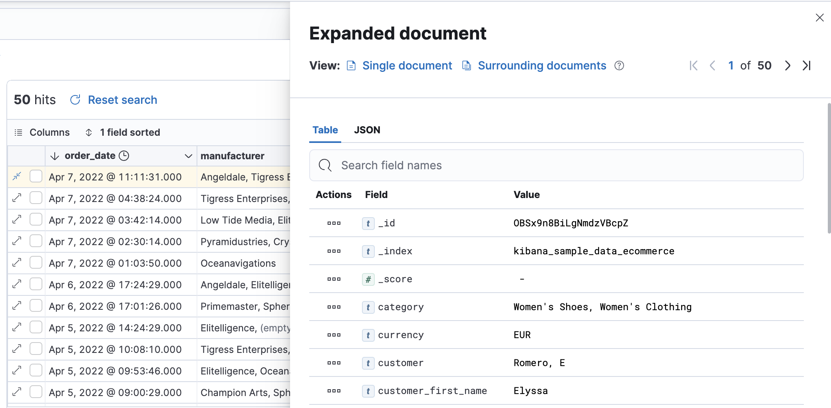Focus the Search field names box
This screenshot has width=831, height=408.
tap(556, 165)
